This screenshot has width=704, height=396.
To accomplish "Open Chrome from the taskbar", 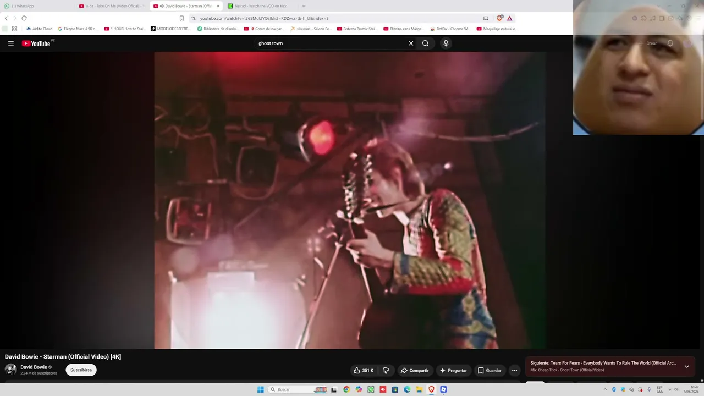I will (346, 389).
